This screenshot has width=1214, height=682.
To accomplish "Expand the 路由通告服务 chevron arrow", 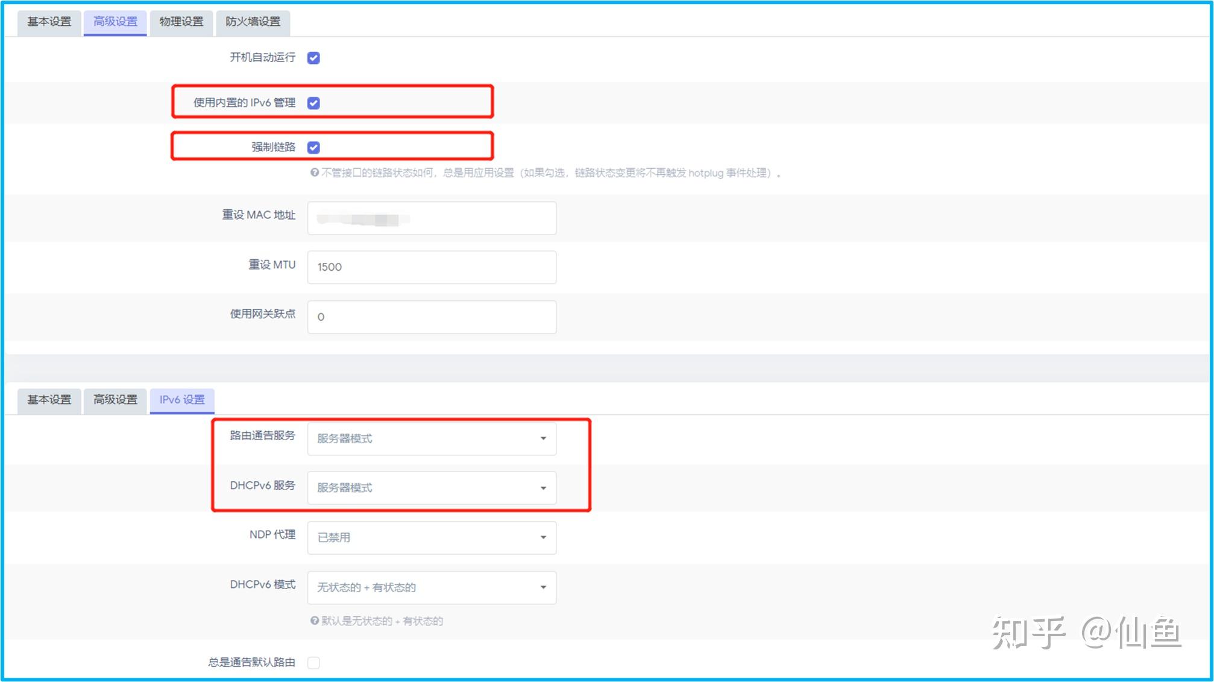I will [543, 438].
